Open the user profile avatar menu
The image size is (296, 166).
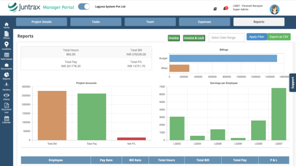pyautogui.click(x=274, y=9)
